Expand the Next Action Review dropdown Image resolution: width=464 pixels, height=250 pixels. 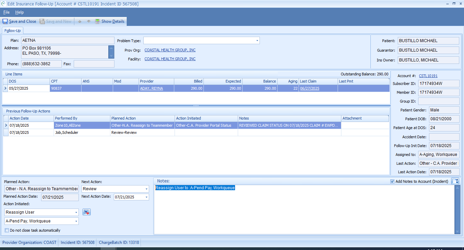(146, 189)
